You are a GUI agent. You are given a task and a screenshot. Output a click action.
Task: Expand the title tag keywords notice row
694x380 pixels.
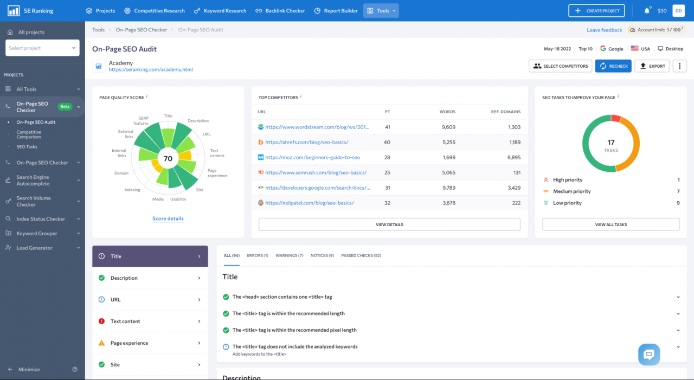pos(678,346)
